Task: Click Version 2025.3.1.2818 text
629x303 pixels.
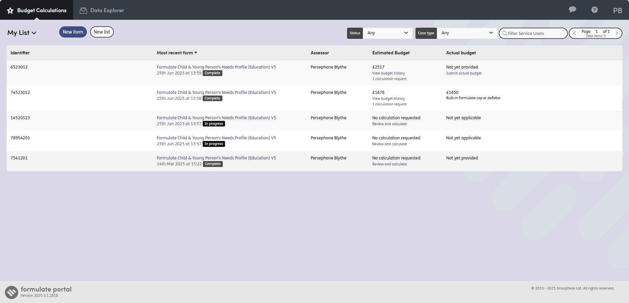Action: tap(39, 295)
